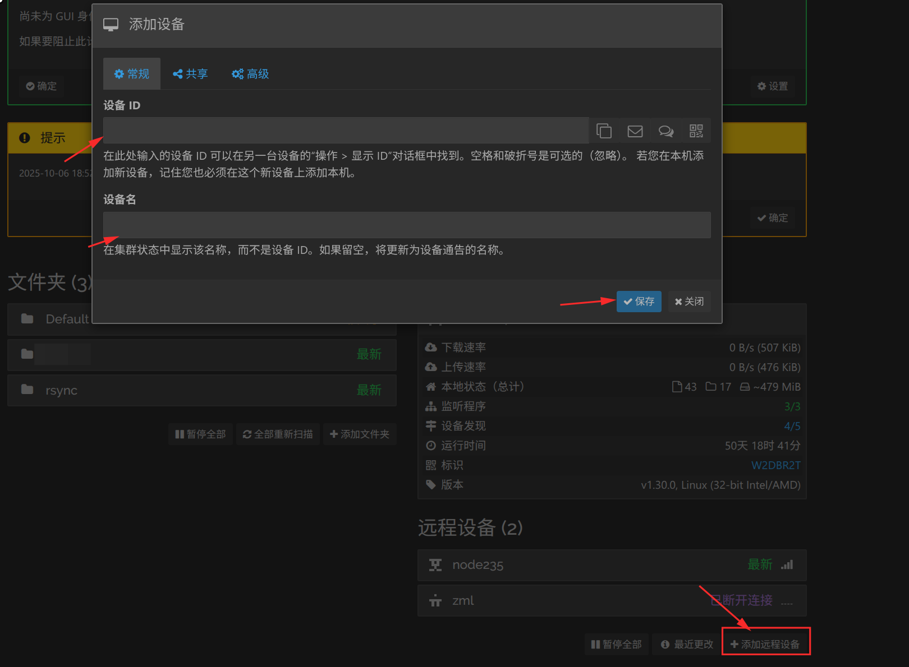Expand the rsync folder row

(x=201, y=390)
